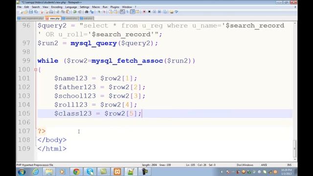Open the Macro menu
The height and width of the screenshot is (176, 313).
click(96, 7)
